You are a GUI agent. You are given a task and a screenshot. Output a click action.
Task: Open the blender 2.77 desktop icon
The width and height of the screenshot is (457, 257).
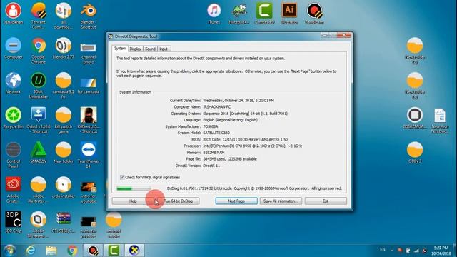coord(64,48)
